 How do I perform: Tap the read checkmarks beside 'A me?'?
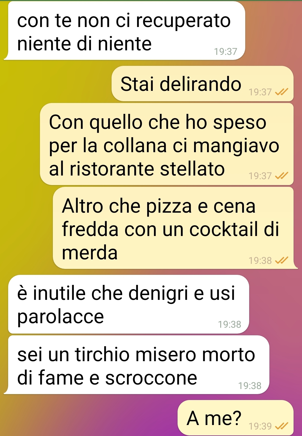[x=281, y=426]
